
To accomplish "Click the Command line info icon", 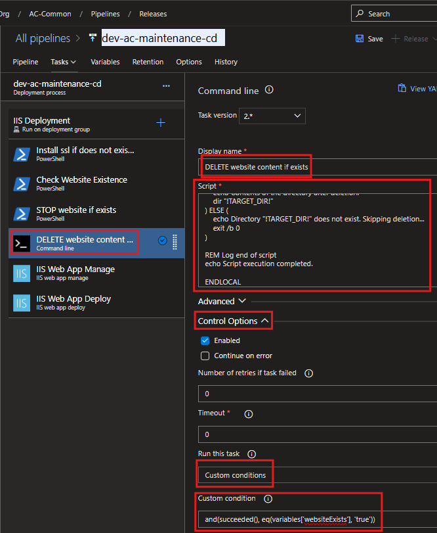I will point(269,90).
